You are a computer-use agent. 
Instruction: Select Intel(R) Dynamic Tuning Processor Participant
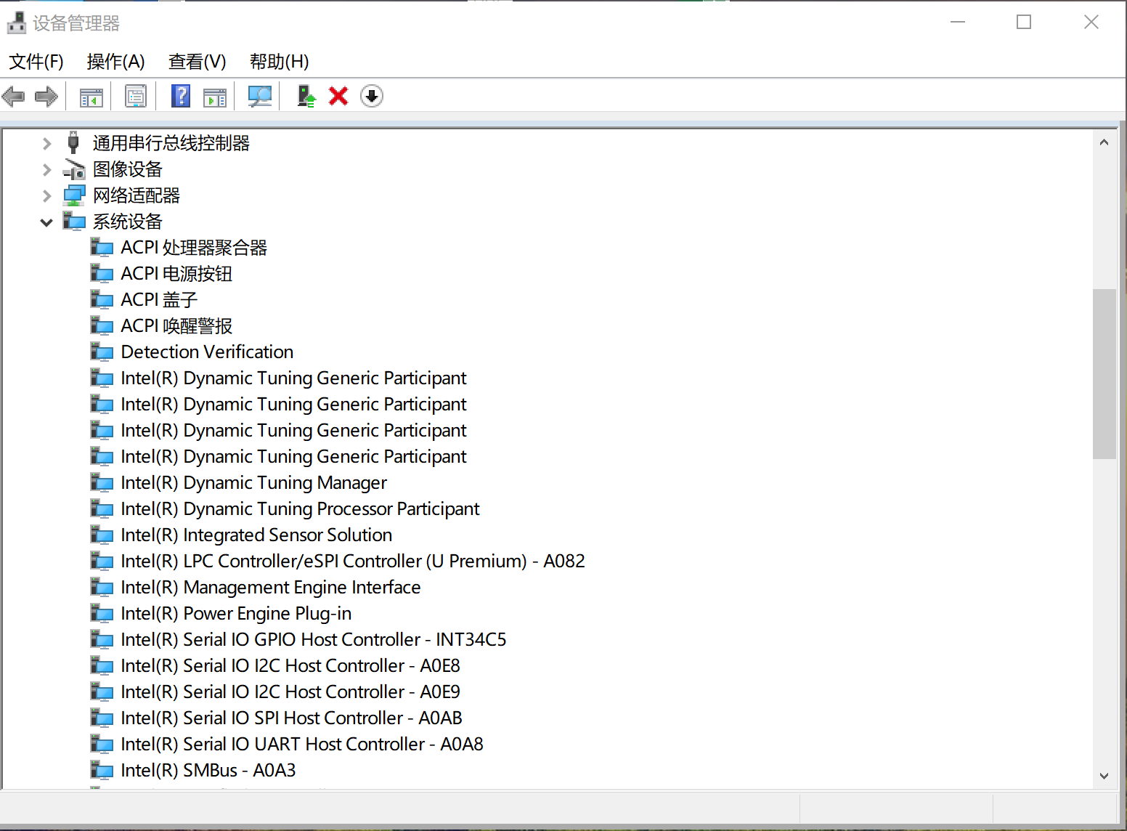coord(300,509)
